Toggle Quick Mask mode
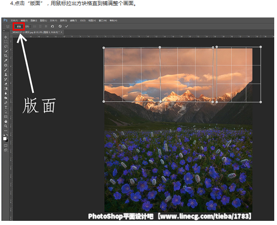277x225 pixels. pyautogui.click(x=6, y=145)
